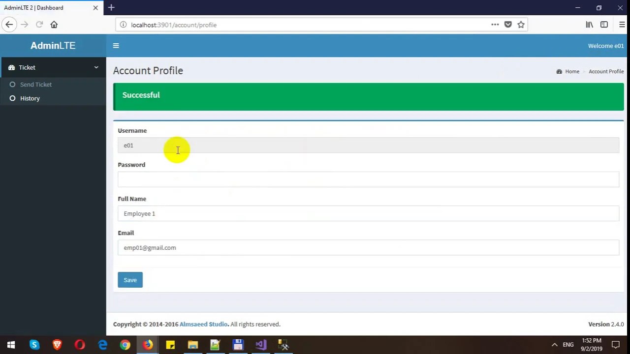Open the Almsaeed Studio link
630x354 pixels.
(203, 324)
